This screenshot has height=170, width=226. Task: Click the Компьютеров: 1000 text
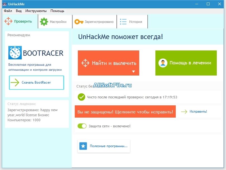click(24, 120)
